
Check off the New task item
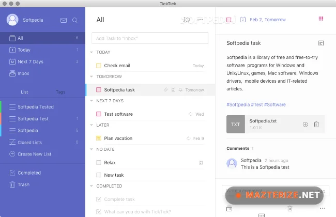[x=99, y=175]
